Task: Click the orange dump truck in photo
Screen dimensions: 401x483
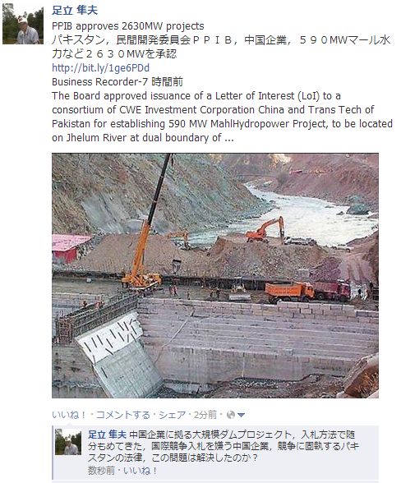Action: click(x=289, y=292)
